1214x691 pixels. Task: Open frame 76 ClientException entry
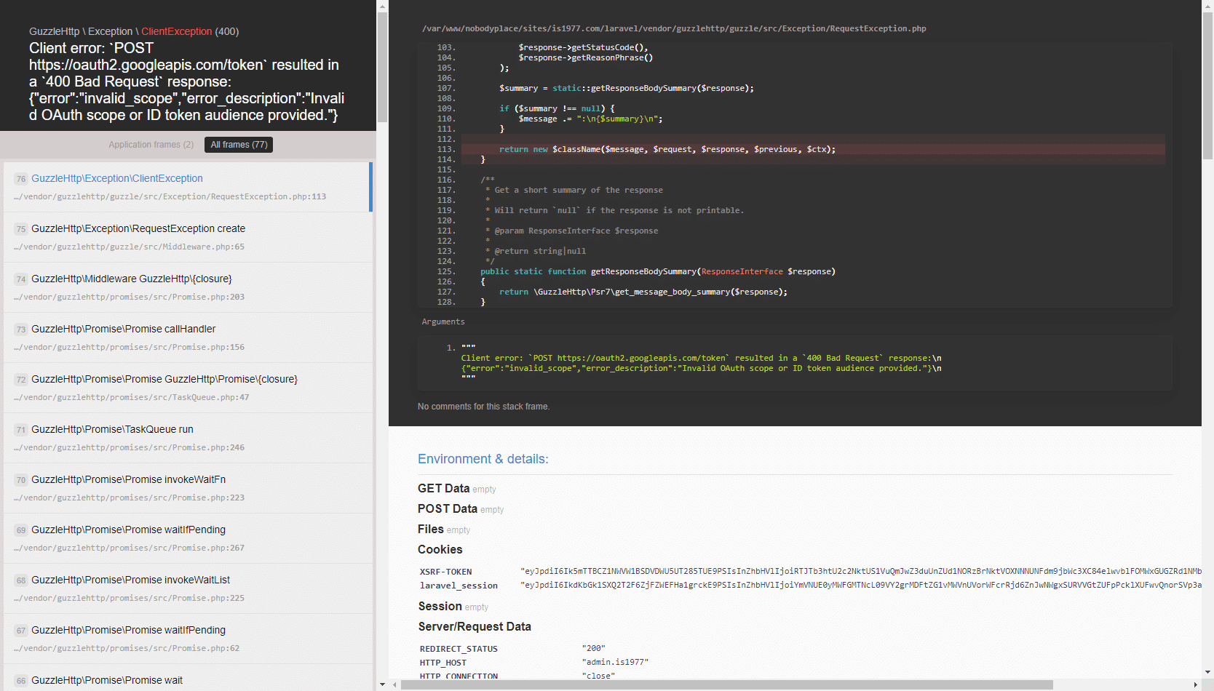click(x=188, y=187)
